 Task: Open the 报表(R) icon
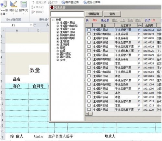point(24,4)
